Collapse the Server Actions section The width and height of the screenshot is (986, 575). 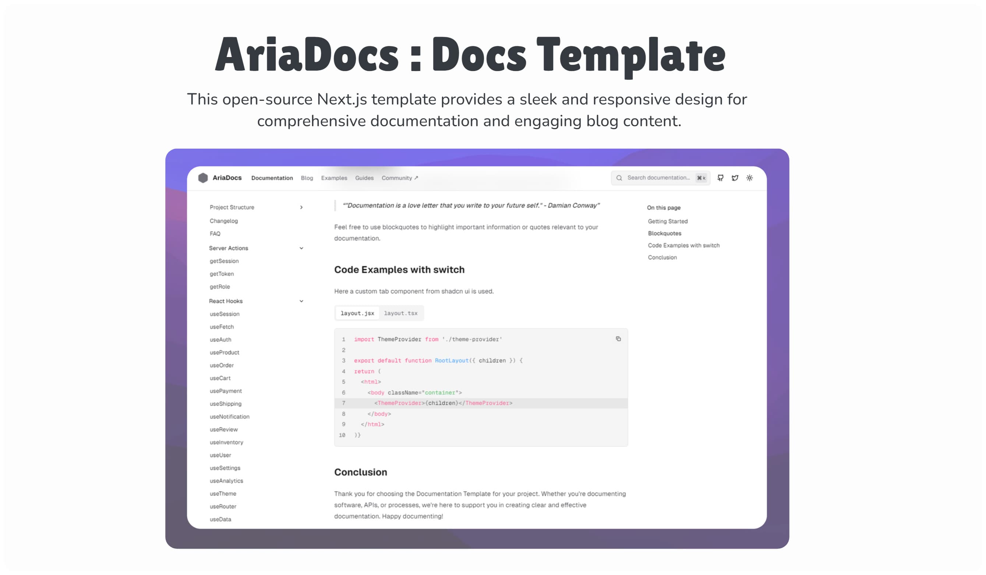click(x=301, y=248)
